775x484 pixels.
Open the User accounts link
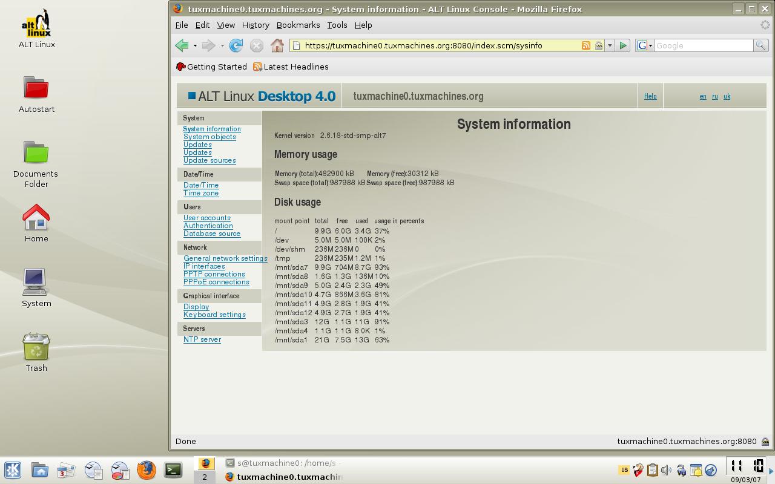click(x=207, y=218)
